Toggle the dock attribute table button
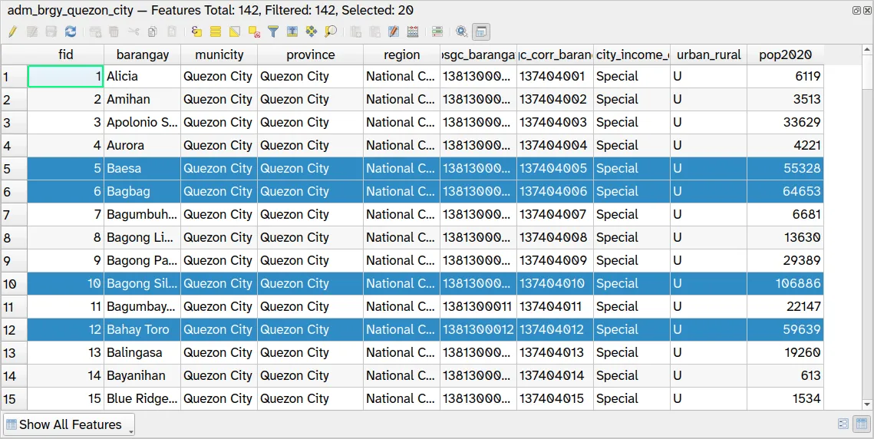Image resolution: width=874 pixels, height=439 pixels. [x=481, y=31]
